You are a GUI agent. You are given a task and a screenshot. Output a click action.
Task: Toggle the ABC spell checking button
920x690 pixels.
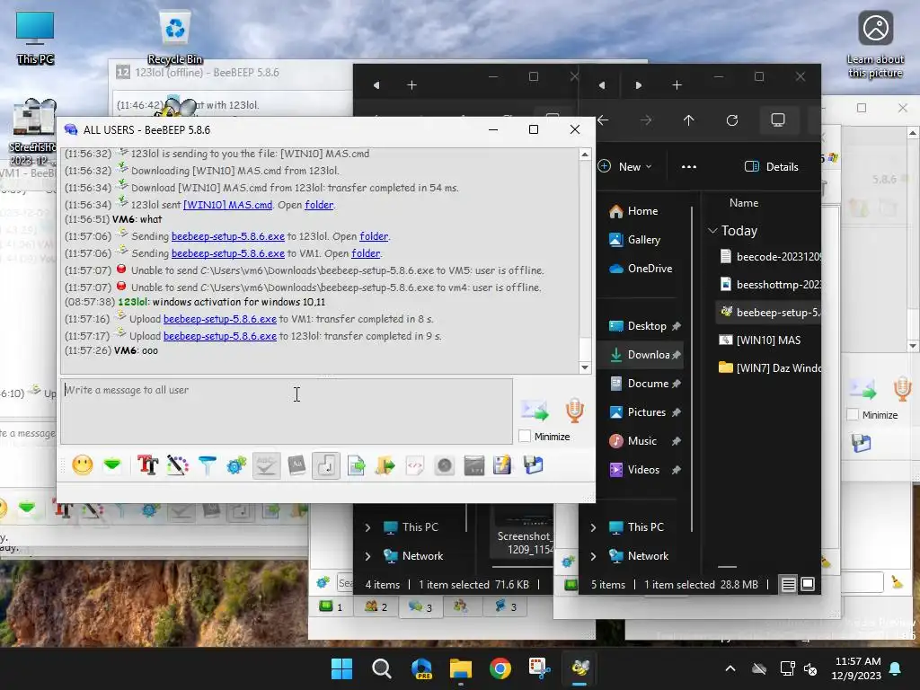tap(266, 465)
